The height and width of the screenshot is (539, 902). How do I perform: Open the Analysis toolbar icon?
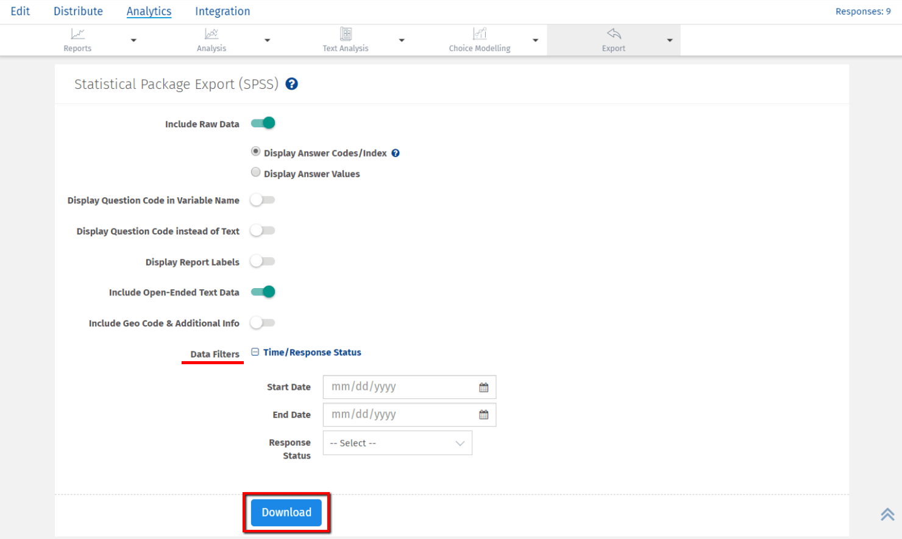click(211, 34)
